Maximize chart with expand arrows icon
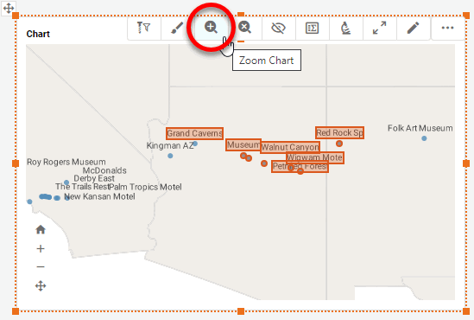The width and height of the screenshot is (474, 320). click(x=379, y=28)
